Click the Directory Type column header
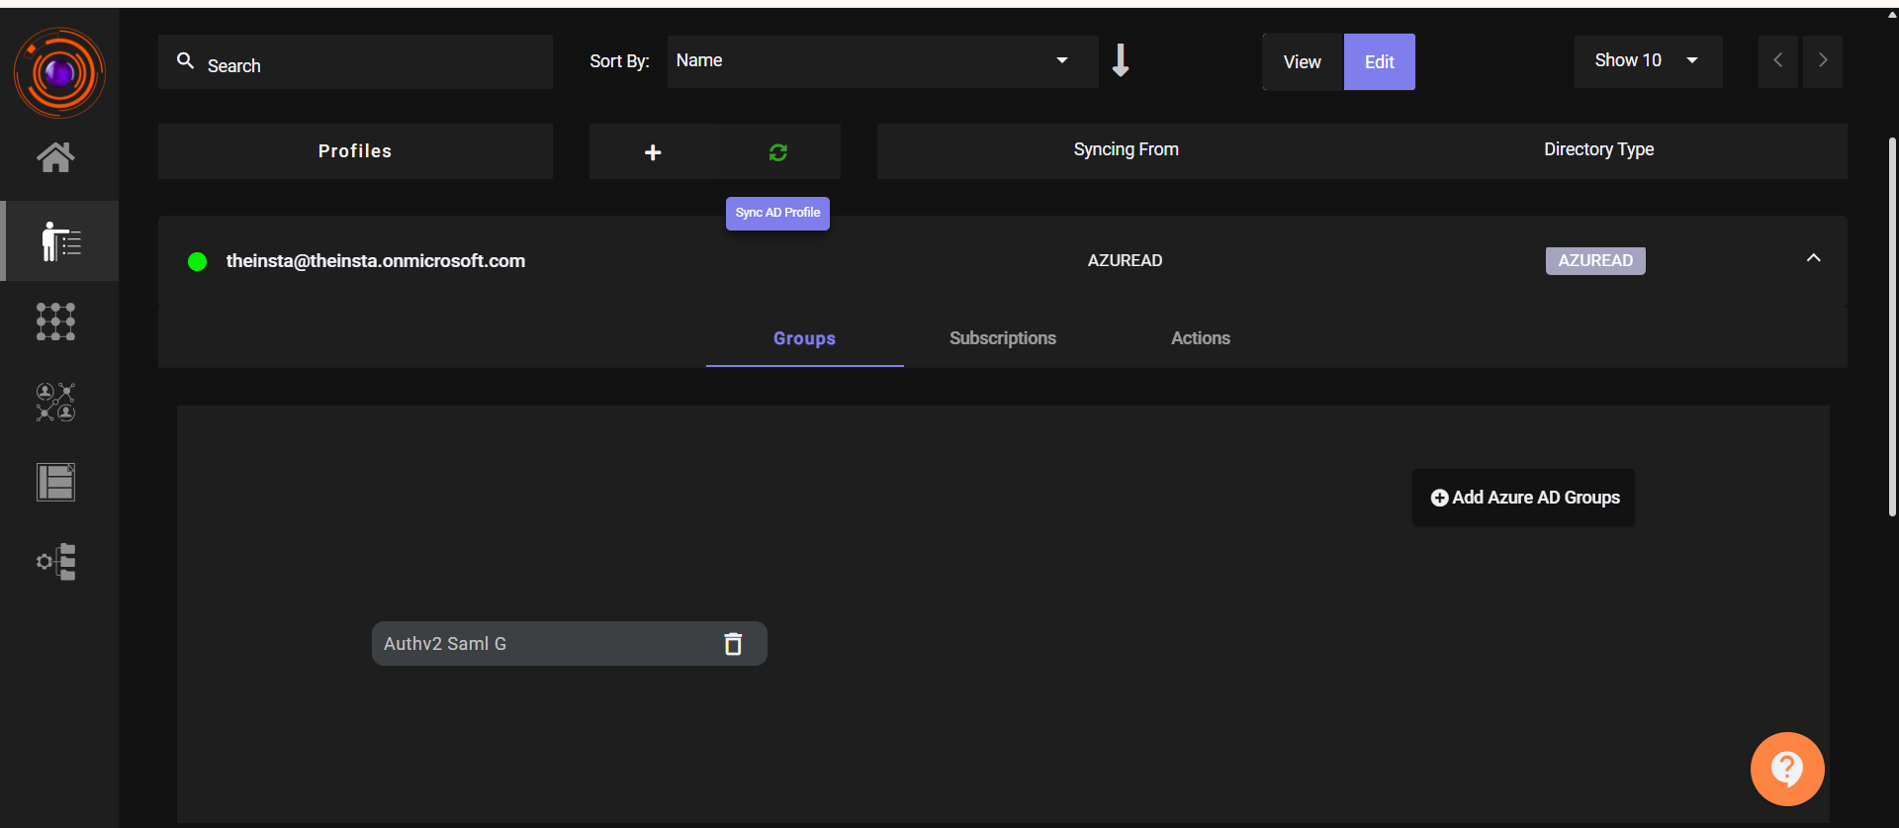Viewport: 1899px width, 828px height. click(x=1599, y=150)
